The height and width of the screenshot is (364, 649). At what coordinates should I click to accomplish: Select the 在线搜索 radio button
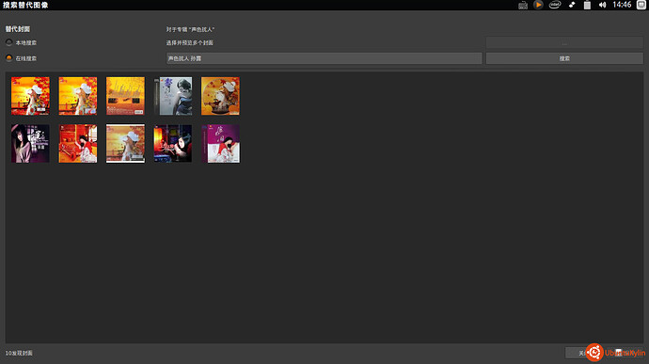[9, 58]
